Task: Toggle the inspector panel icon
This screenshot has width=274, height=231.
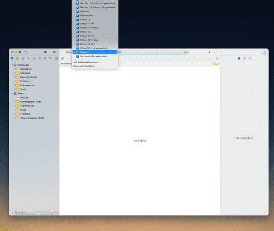Action: pos(264,52)
